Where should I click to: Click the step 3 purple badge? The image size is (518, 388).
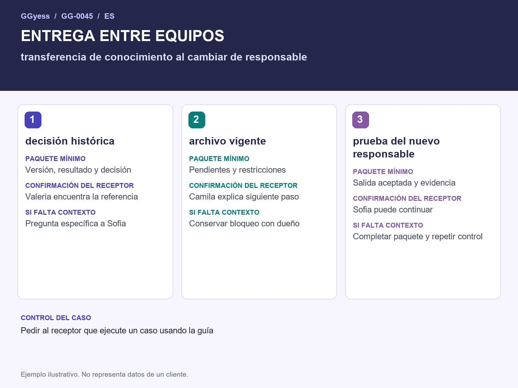(x=361, y=120)
